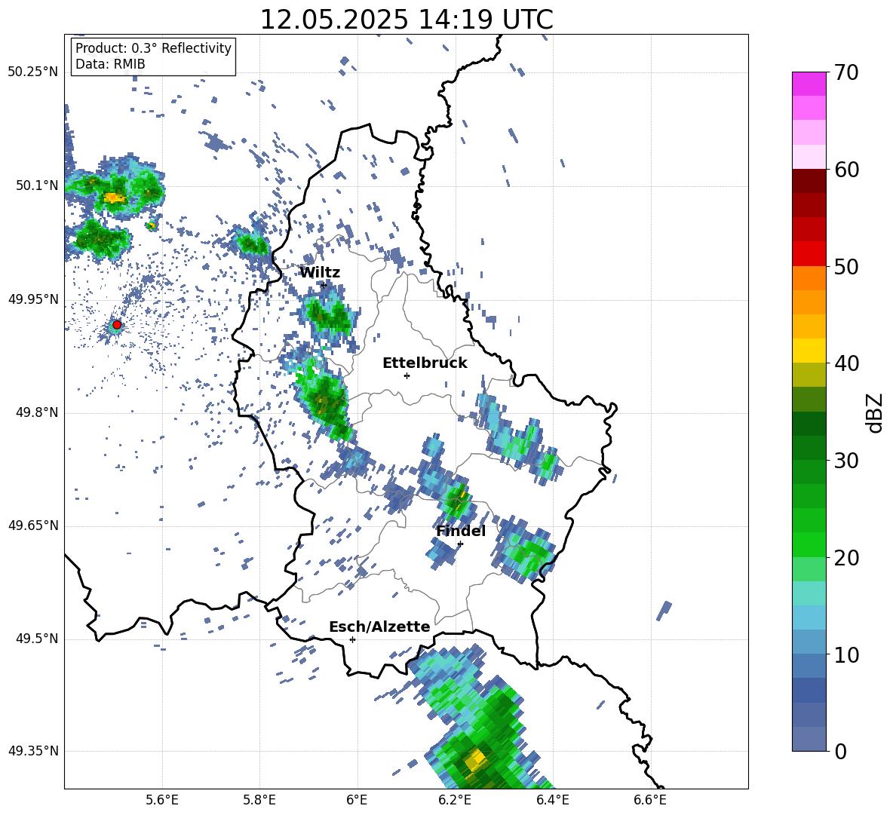This screenshot has height=815, width=893.
Task: Click the Esch/Alzette city label
Action: click(x=379, y=627)
